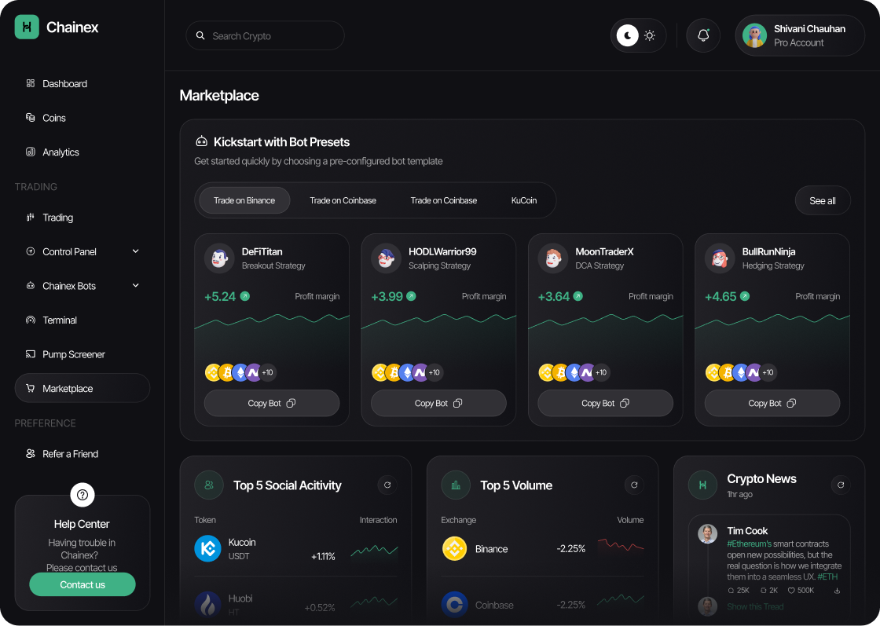Open Analytics page

point(82,152)
